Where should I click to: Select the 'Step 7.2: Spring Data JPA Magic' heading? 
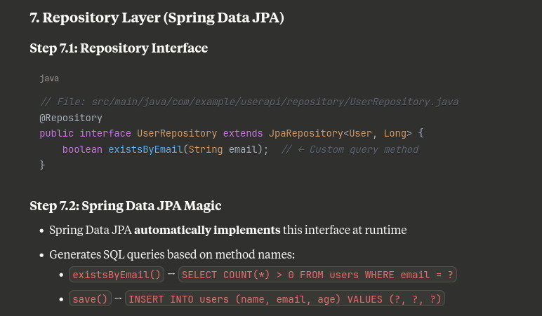pos(126,206)
